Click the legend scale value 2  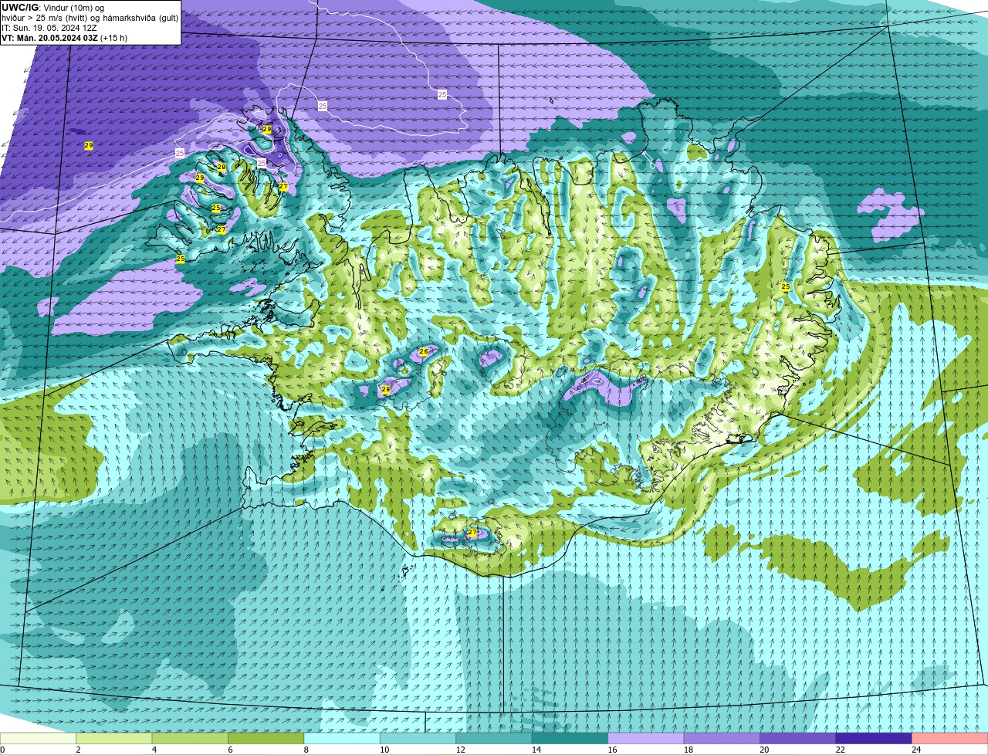coord(78,750)
